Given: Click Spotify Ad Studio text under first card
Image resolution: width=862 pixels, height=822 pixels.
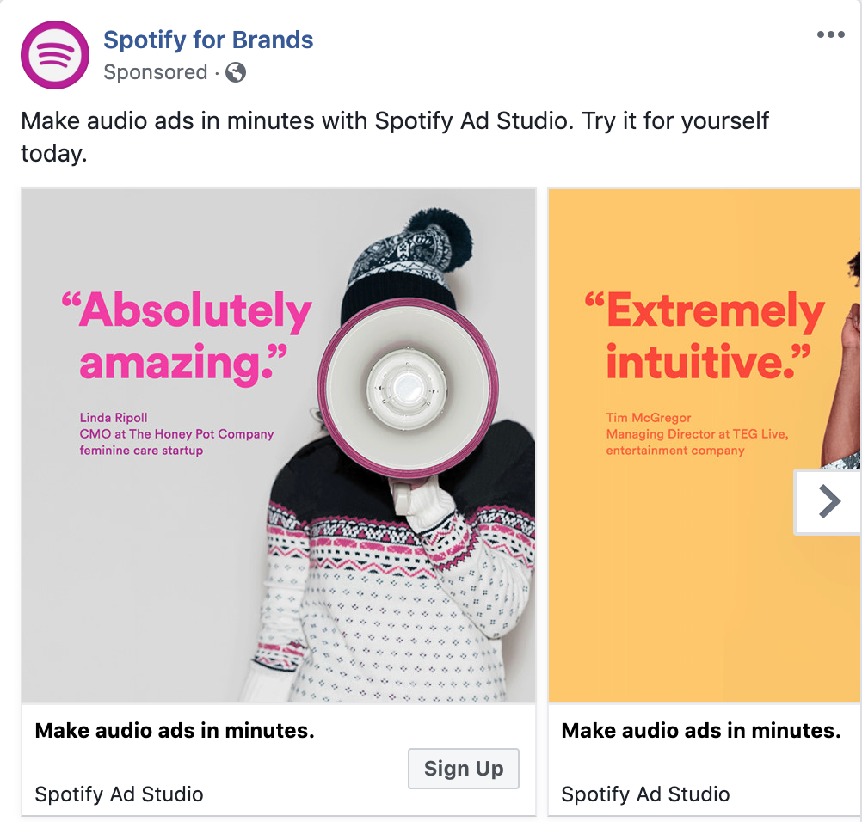Looking at the screenshot, I should pyautogui.click(x=119, y=794).
